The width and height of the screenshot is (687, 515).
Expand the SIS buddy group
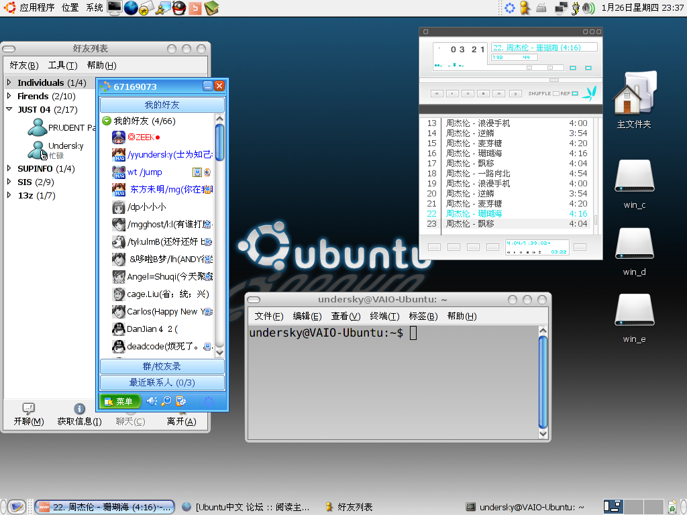[x=9, y=182]
